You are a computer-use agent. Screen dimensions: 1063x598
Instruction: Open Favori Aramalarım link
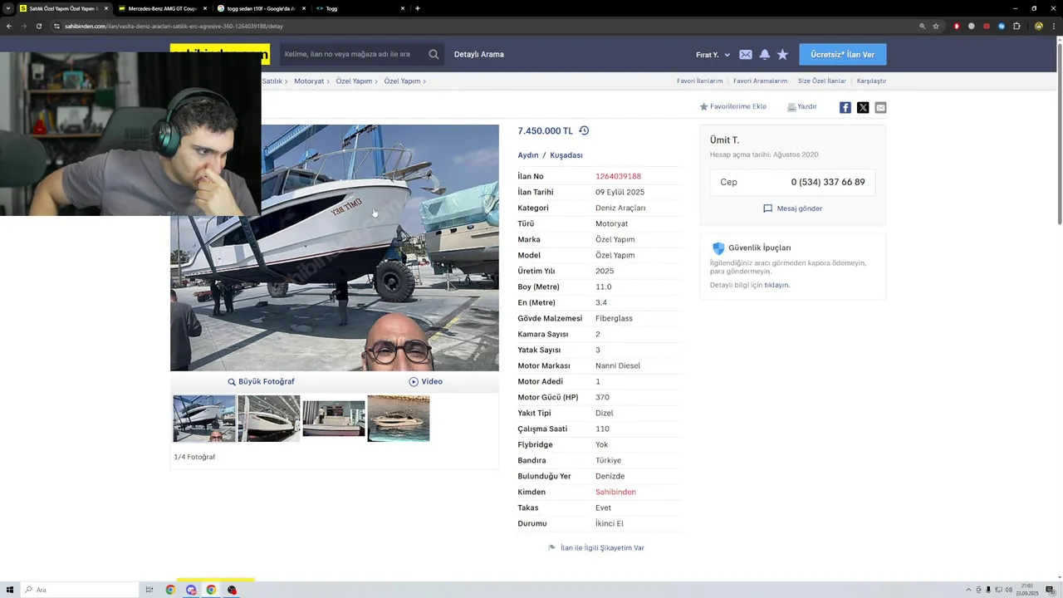pyautogui.click(x=760, y=81)
